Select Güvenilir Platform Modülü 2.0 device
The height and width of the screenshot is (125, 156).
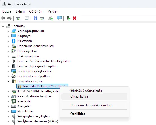pos(42,86)
